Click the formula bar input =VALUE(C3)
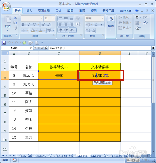The image size is (156, 163). pyautogui.click(x=100, y=48)
